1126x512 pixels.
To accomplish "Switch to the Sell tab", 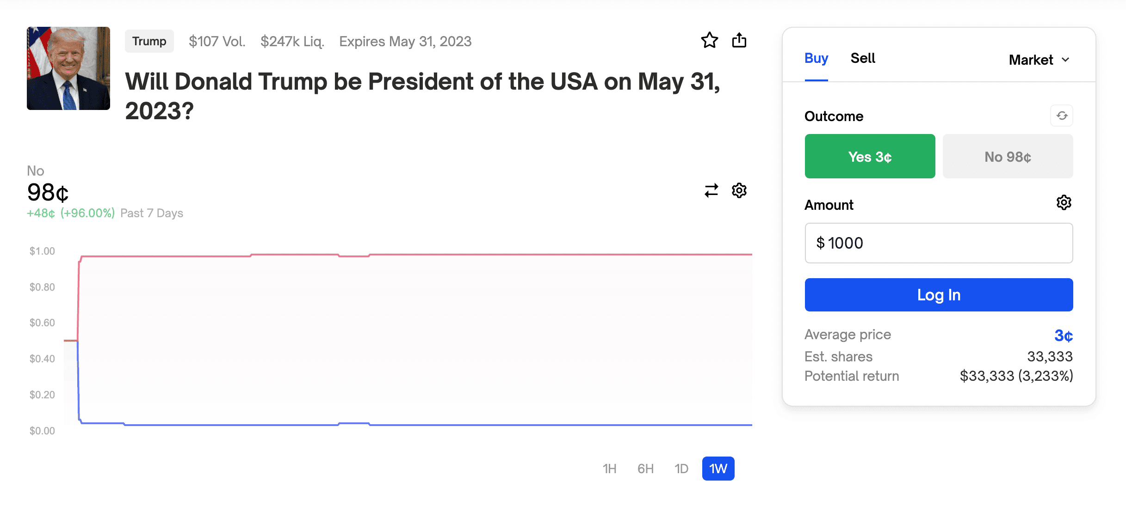I will click(x=863, y=58).
